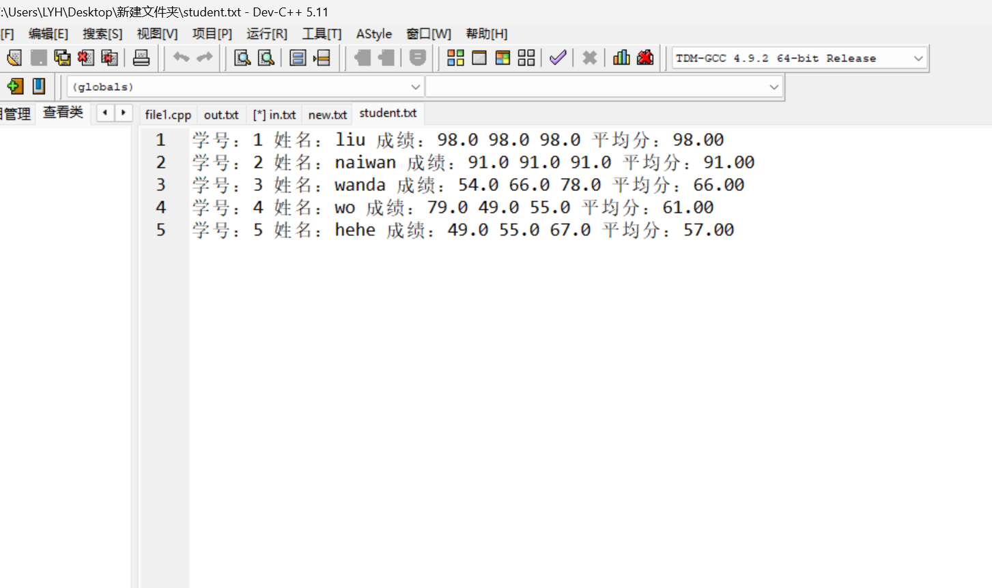Click the right arrow next to 查看类

pos(124,112)
